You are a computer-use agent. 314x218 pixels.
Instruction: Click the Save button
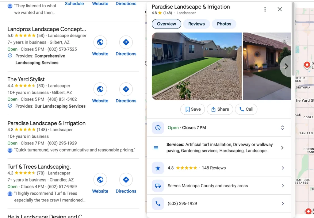tap(193, 109)
